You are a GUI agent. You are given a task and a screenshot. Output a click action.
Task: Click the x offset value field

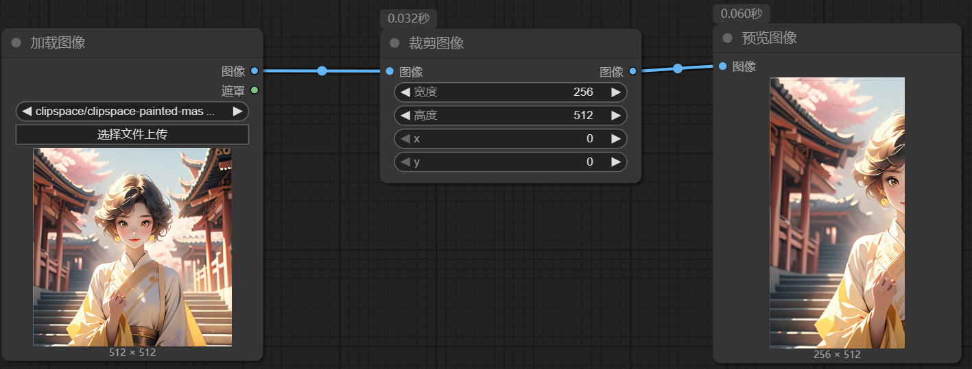pos(510,139)
